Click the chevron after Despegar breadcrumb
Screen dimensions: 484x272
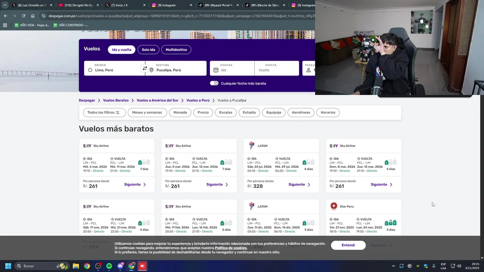99,100
